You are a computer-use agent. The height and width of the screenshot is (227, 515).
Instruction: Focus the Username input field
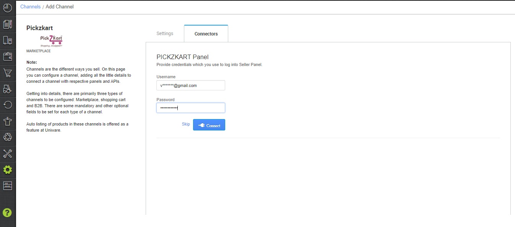click(191, 85)
